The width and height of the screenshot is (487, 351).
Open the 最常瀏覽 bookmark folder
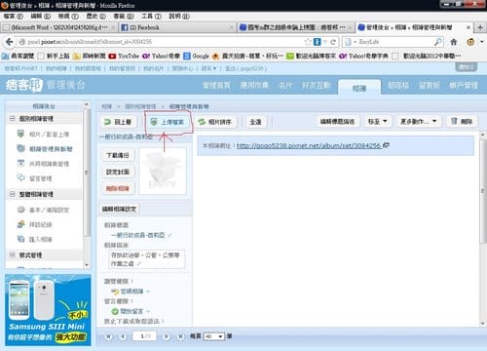(x=19, y=56)
